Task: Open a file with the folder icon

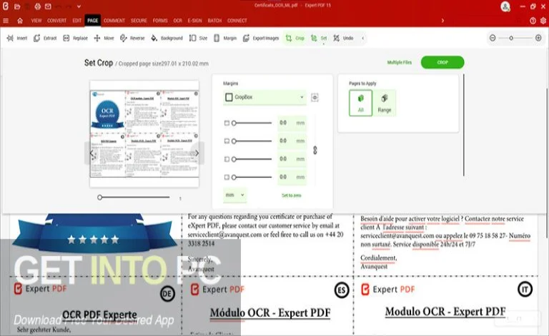Action: (17, 6)
